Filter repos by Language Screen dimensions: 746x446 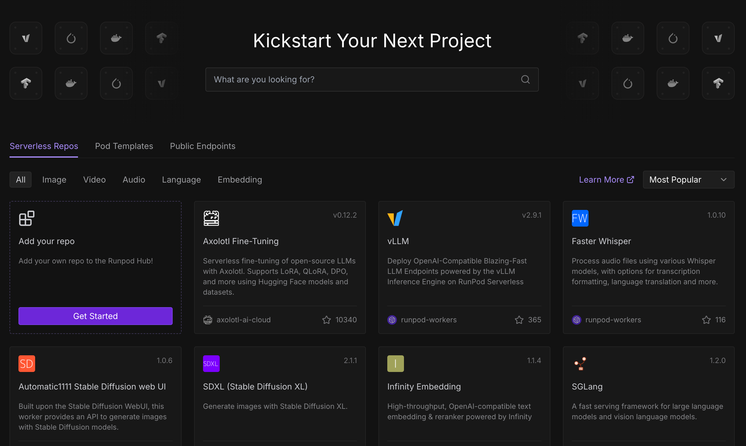click(x=181, y=180)
